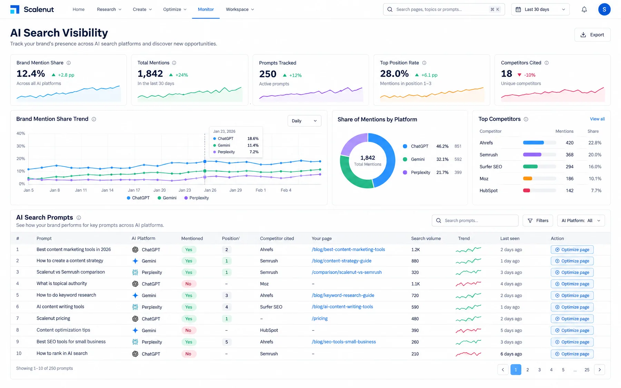Go to the Home tab

[79, 9]
